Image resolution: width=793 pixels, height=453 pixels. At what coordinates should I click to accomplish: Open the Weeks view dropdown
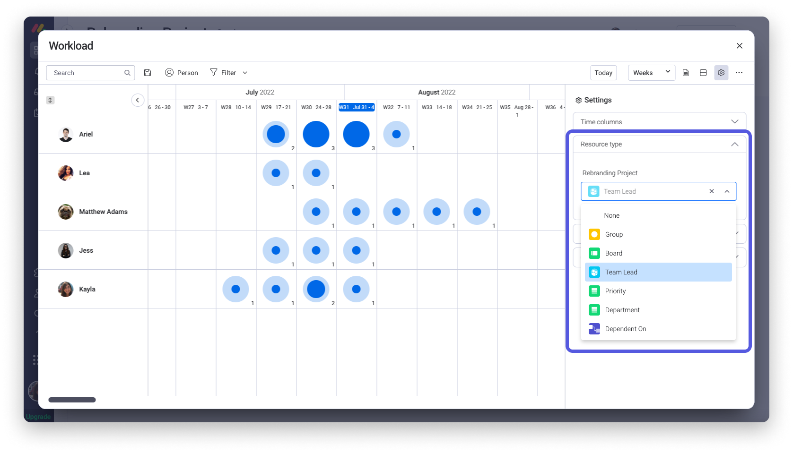point(652,73)
